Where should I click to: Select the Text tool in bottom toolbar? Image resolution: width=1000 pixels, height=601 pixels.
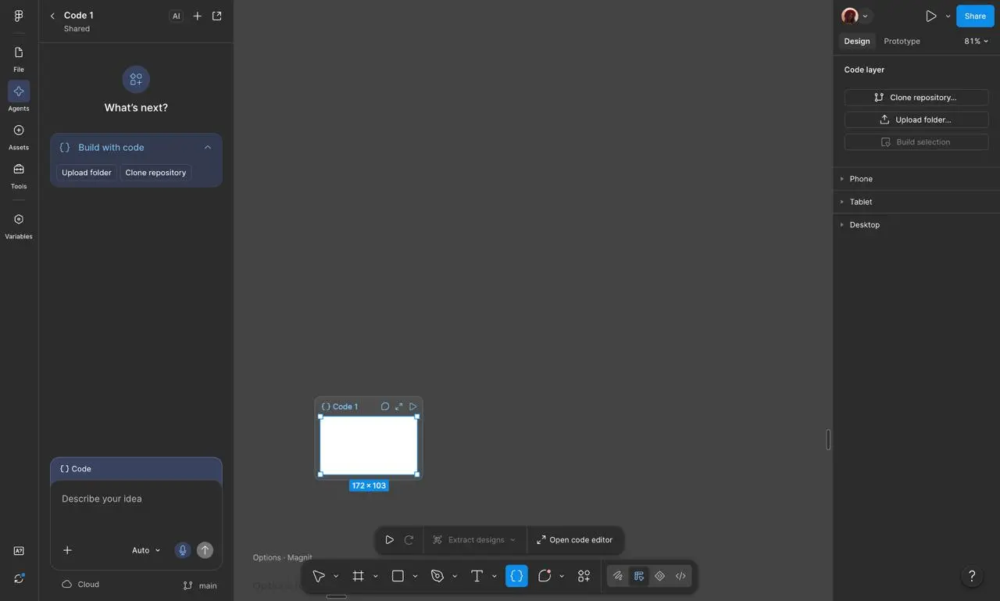click(477, 576)
